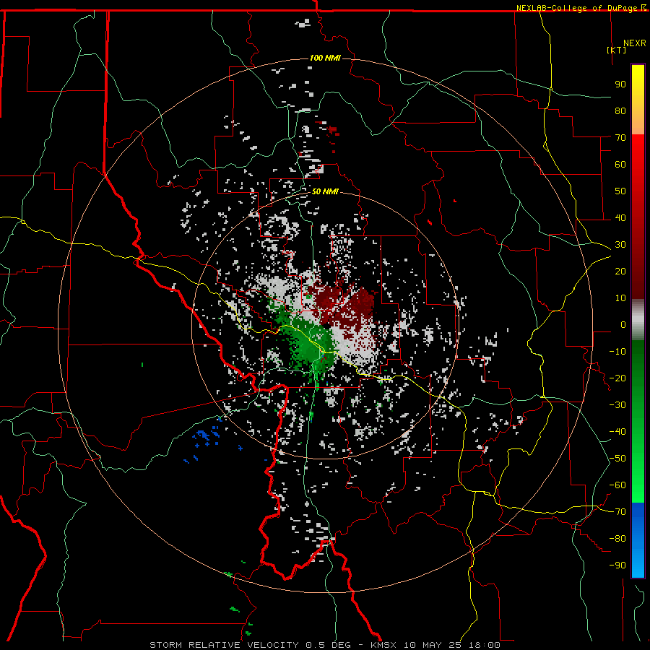The height and width of the screenshot is (650, 650).
Task: Select the -50 legend value
Action: [617, 459]
